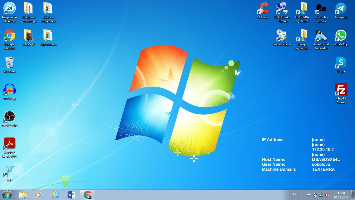
Task: Click the Acrobat Reader DC icon
Action: point(10,148)
